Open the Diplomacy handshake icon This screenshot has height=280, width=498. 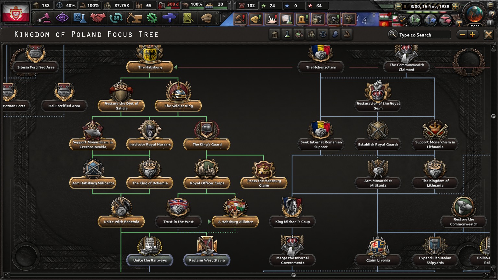point(98,18)
